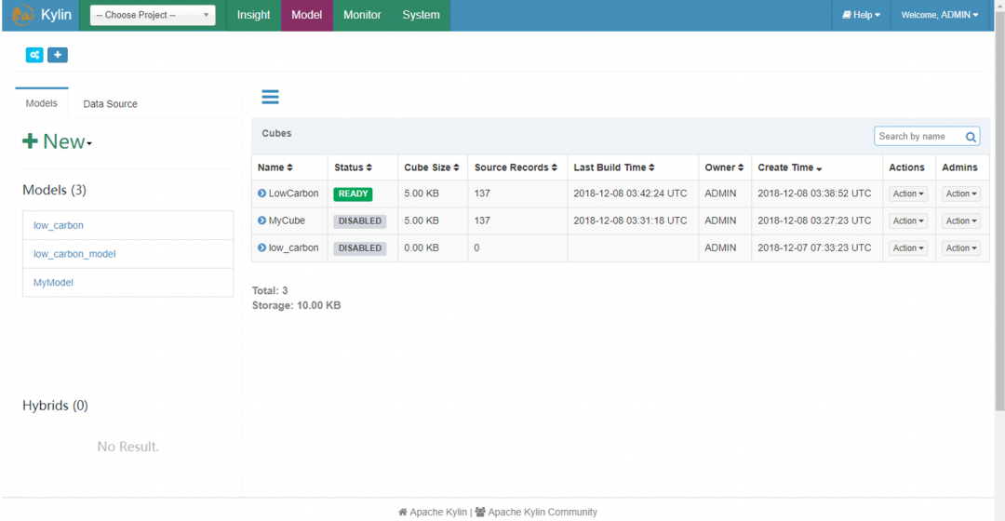Click MyCube last build time 03:31:18
The width and height of the screenshot is (1005, 521).
pyautogui.click(x=630, y=220)
